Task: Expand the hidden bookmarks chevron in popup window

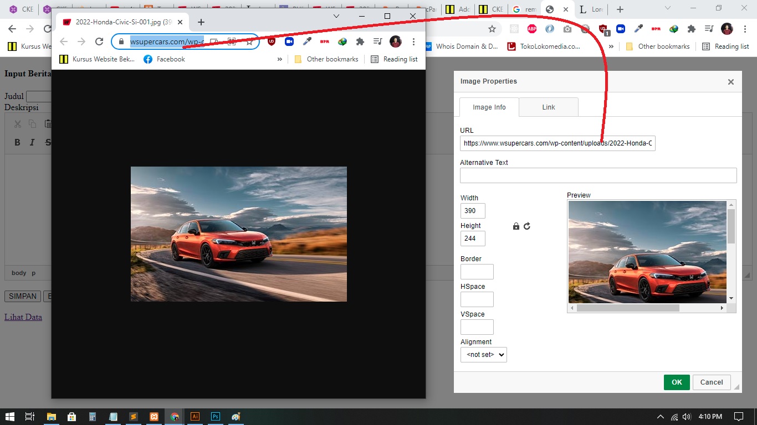Action: tap(280, 59)
